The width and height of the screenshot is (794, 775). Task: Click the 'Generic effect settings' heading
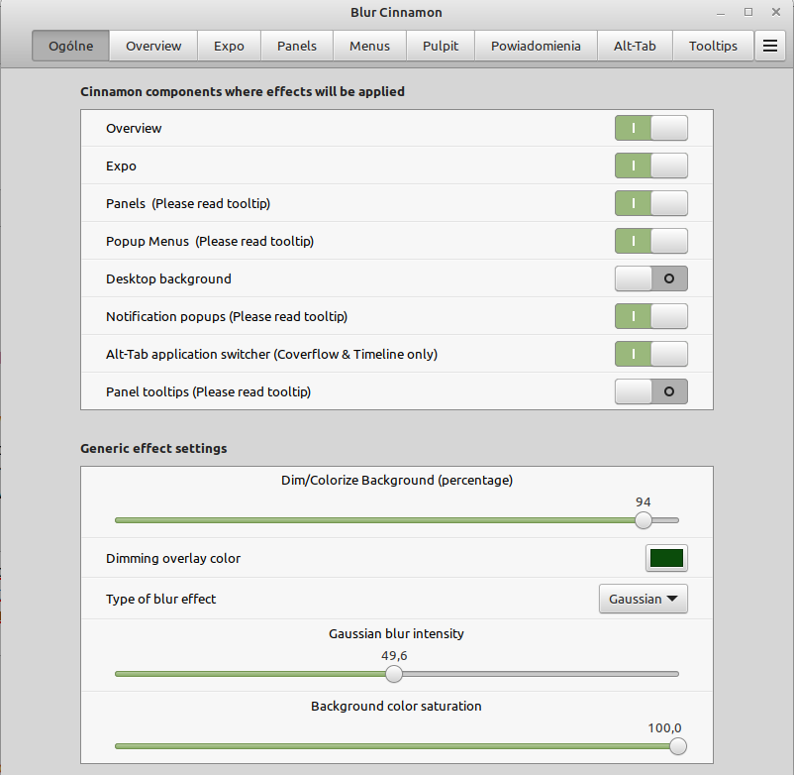153,449
